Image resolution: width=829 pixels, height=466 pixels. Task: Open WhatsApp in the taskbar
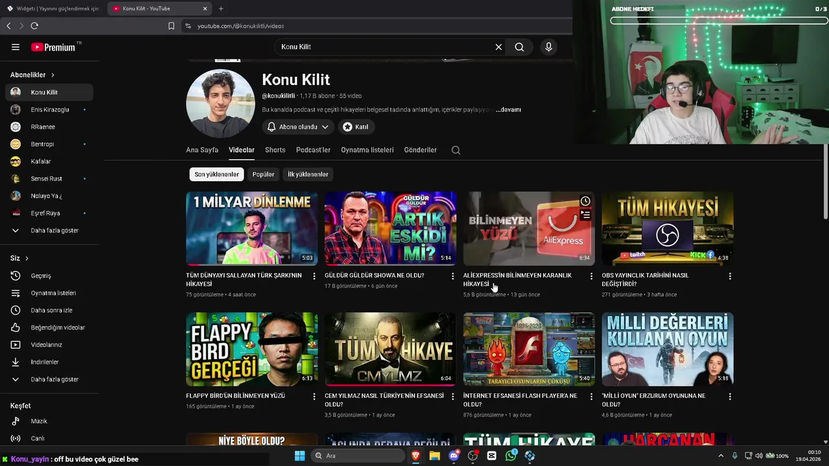tap(510, 456)
